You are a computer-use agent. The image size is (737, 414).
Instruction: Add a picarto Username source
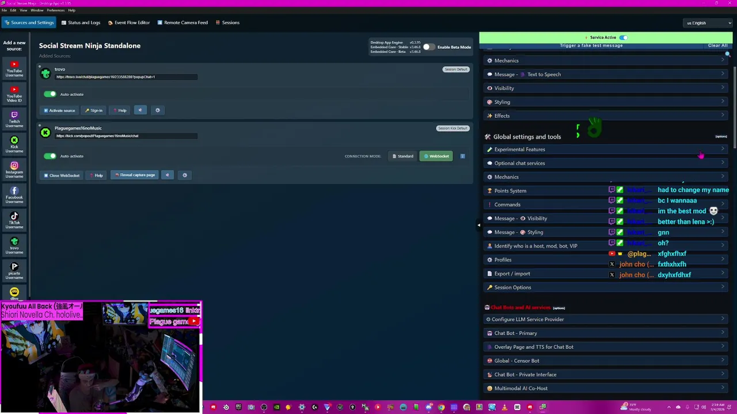tap(14, 271)
